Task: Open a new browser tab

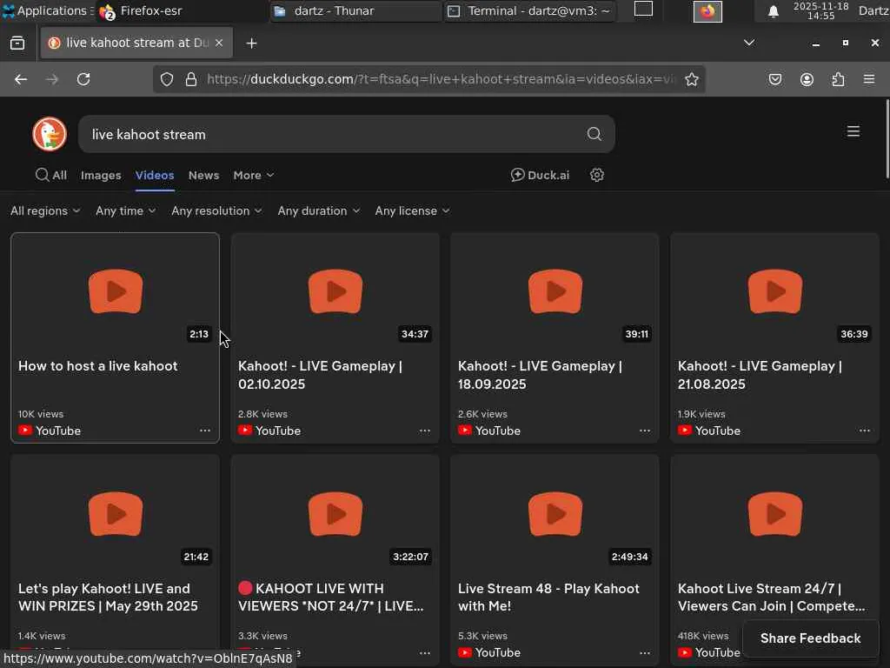Action: [x=251, y=43]
